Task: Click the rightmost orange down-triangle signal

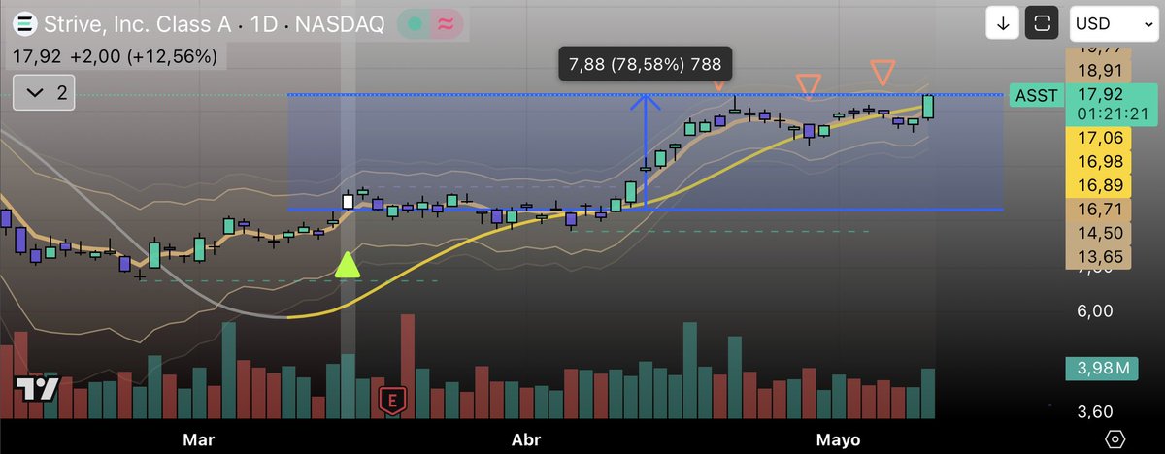Action: (x=882, y=72)
